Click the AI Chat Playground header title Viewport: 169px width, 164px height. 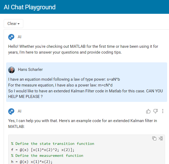tap(30, 7)
